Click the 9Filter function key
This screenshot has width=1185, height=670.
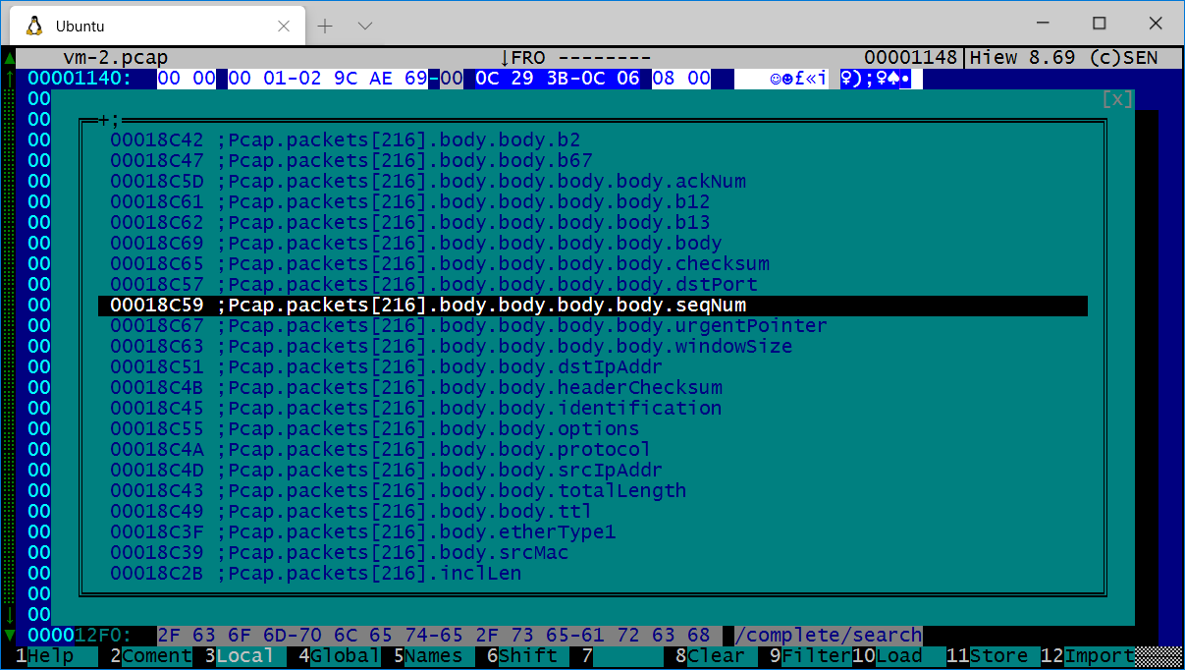(x=811, y=656)
